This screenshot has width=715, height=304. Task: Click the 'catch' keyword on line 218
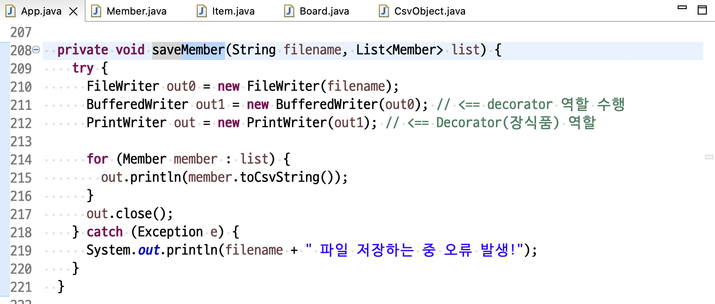click(x=105, y=232)
